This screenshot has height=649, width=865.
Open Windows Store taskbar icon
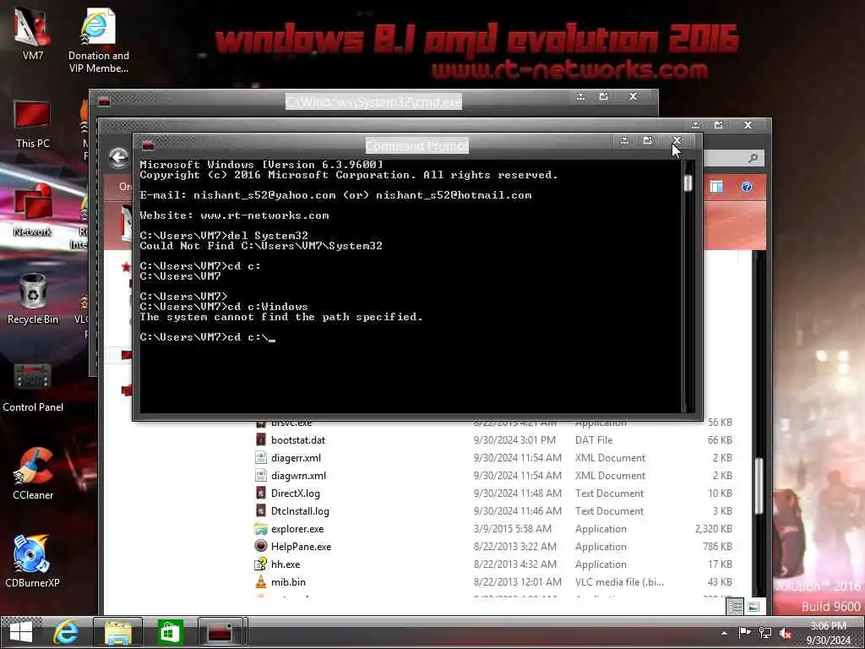[169, 632]
